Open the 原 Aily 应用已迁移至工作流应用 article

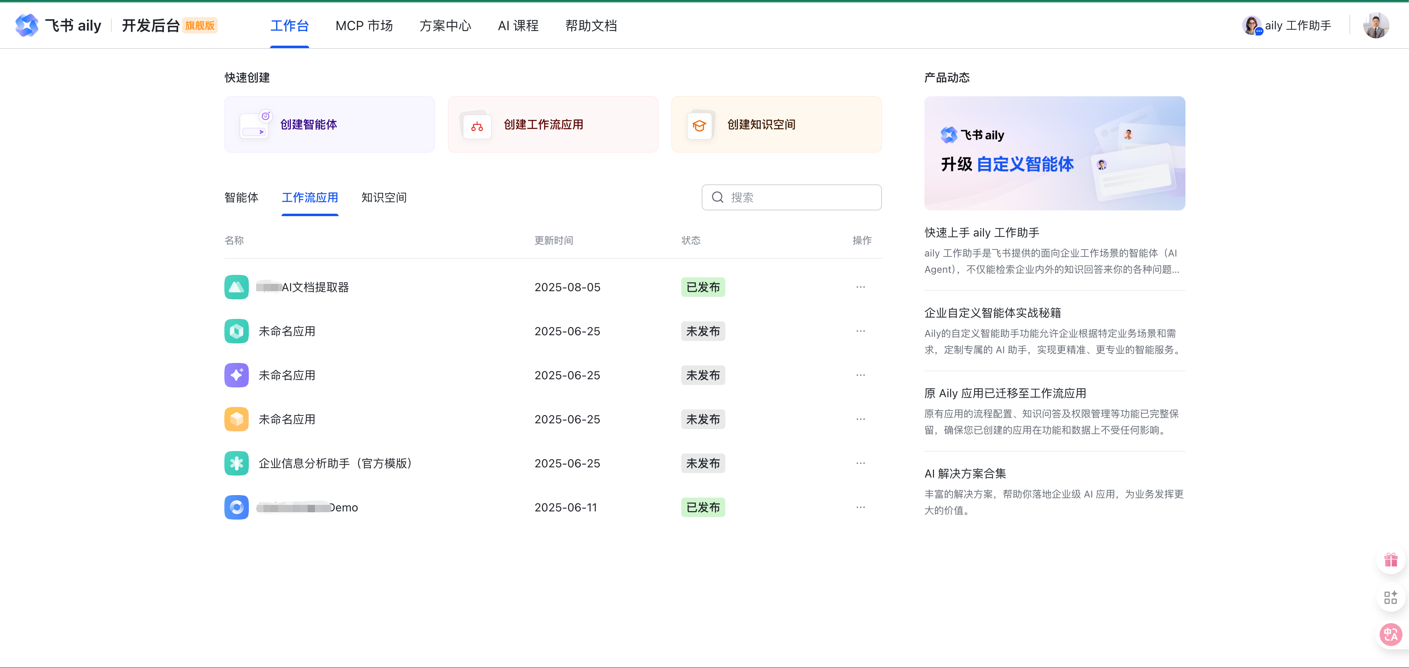(1005, 394)
